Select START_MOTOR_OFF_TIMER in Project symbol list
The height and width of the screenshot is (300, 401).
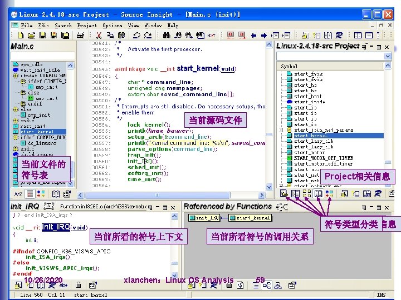(324, 158)
